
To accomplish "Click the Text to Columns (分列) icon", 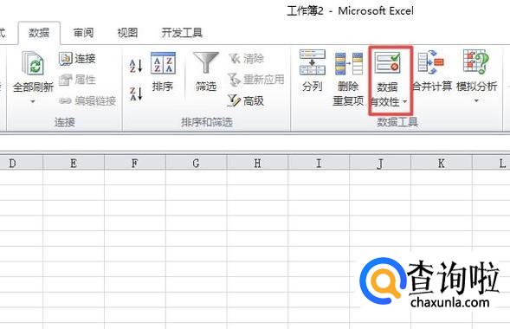I will [313, 61].
